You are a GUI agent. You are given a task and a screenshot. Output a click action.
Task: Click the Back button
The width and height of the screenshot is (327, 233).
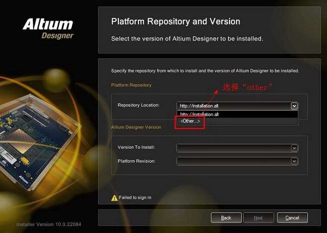click(x=226, y=218)
